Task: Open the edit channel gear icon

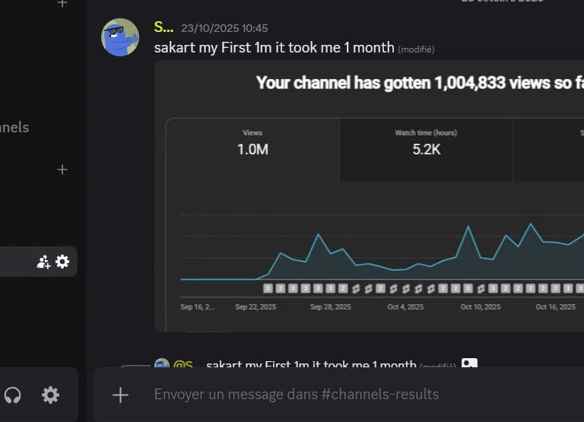Action: [x=62, y=262]
